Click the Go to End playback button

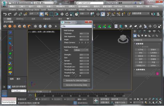(146, 99)
